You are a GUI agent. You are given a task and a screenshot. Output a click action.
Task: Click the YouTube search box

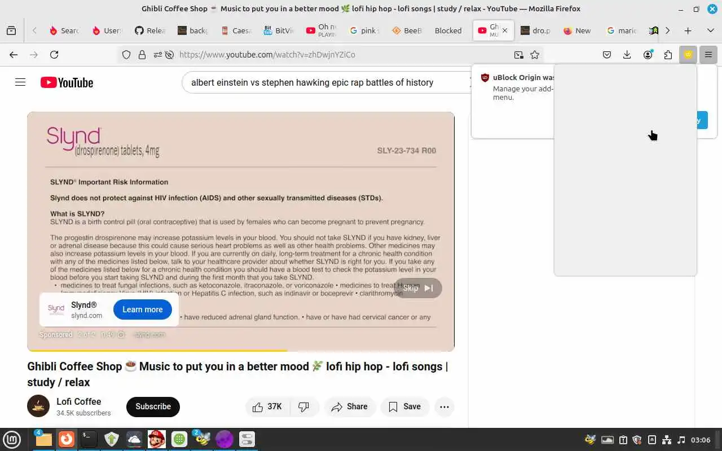327,82
